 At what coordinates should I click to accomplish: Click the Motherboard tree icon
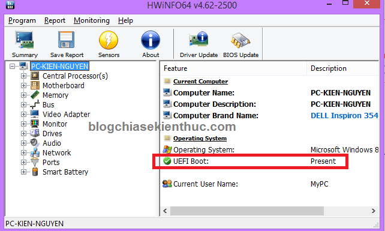pos(35,85)
